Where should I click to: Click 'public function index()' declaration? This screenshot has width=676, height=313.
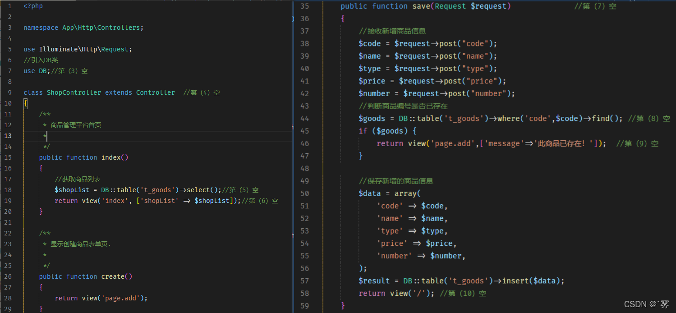(84, 157)
